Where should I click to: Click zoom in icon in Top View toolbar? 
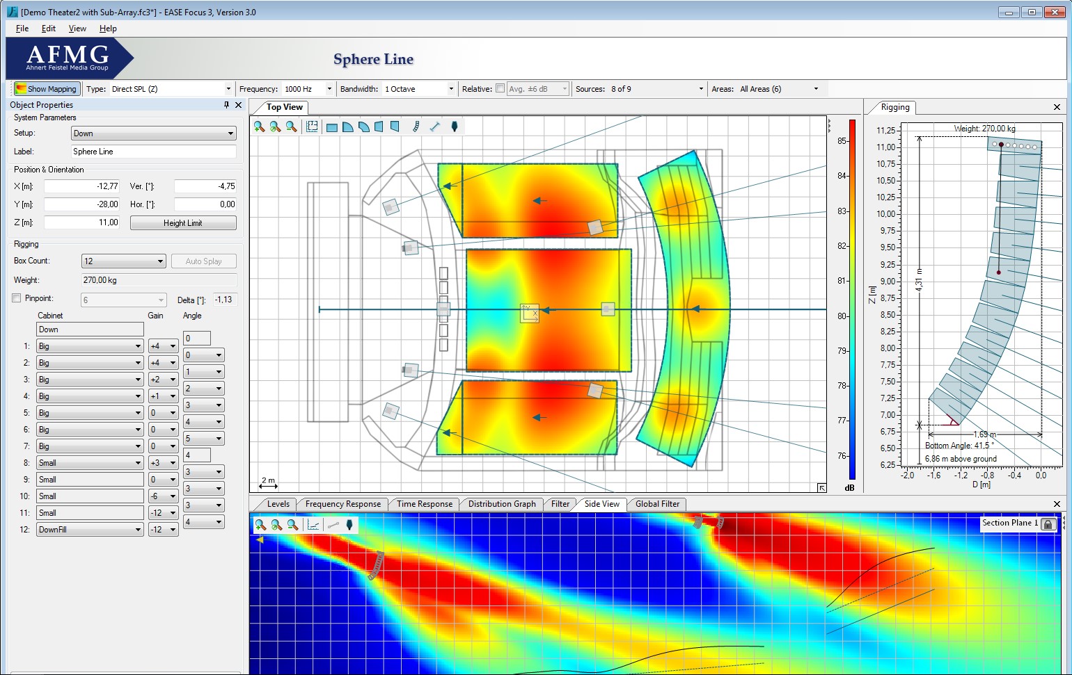(259, 127)
